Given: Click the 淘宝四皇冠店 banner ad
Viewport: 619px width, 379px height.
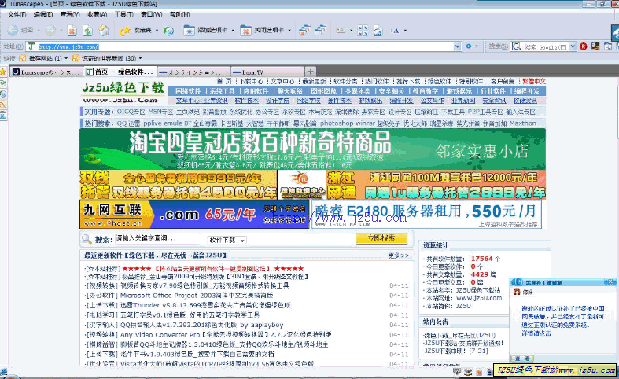Looking at the screenshot, I should [x=313, y=149].
